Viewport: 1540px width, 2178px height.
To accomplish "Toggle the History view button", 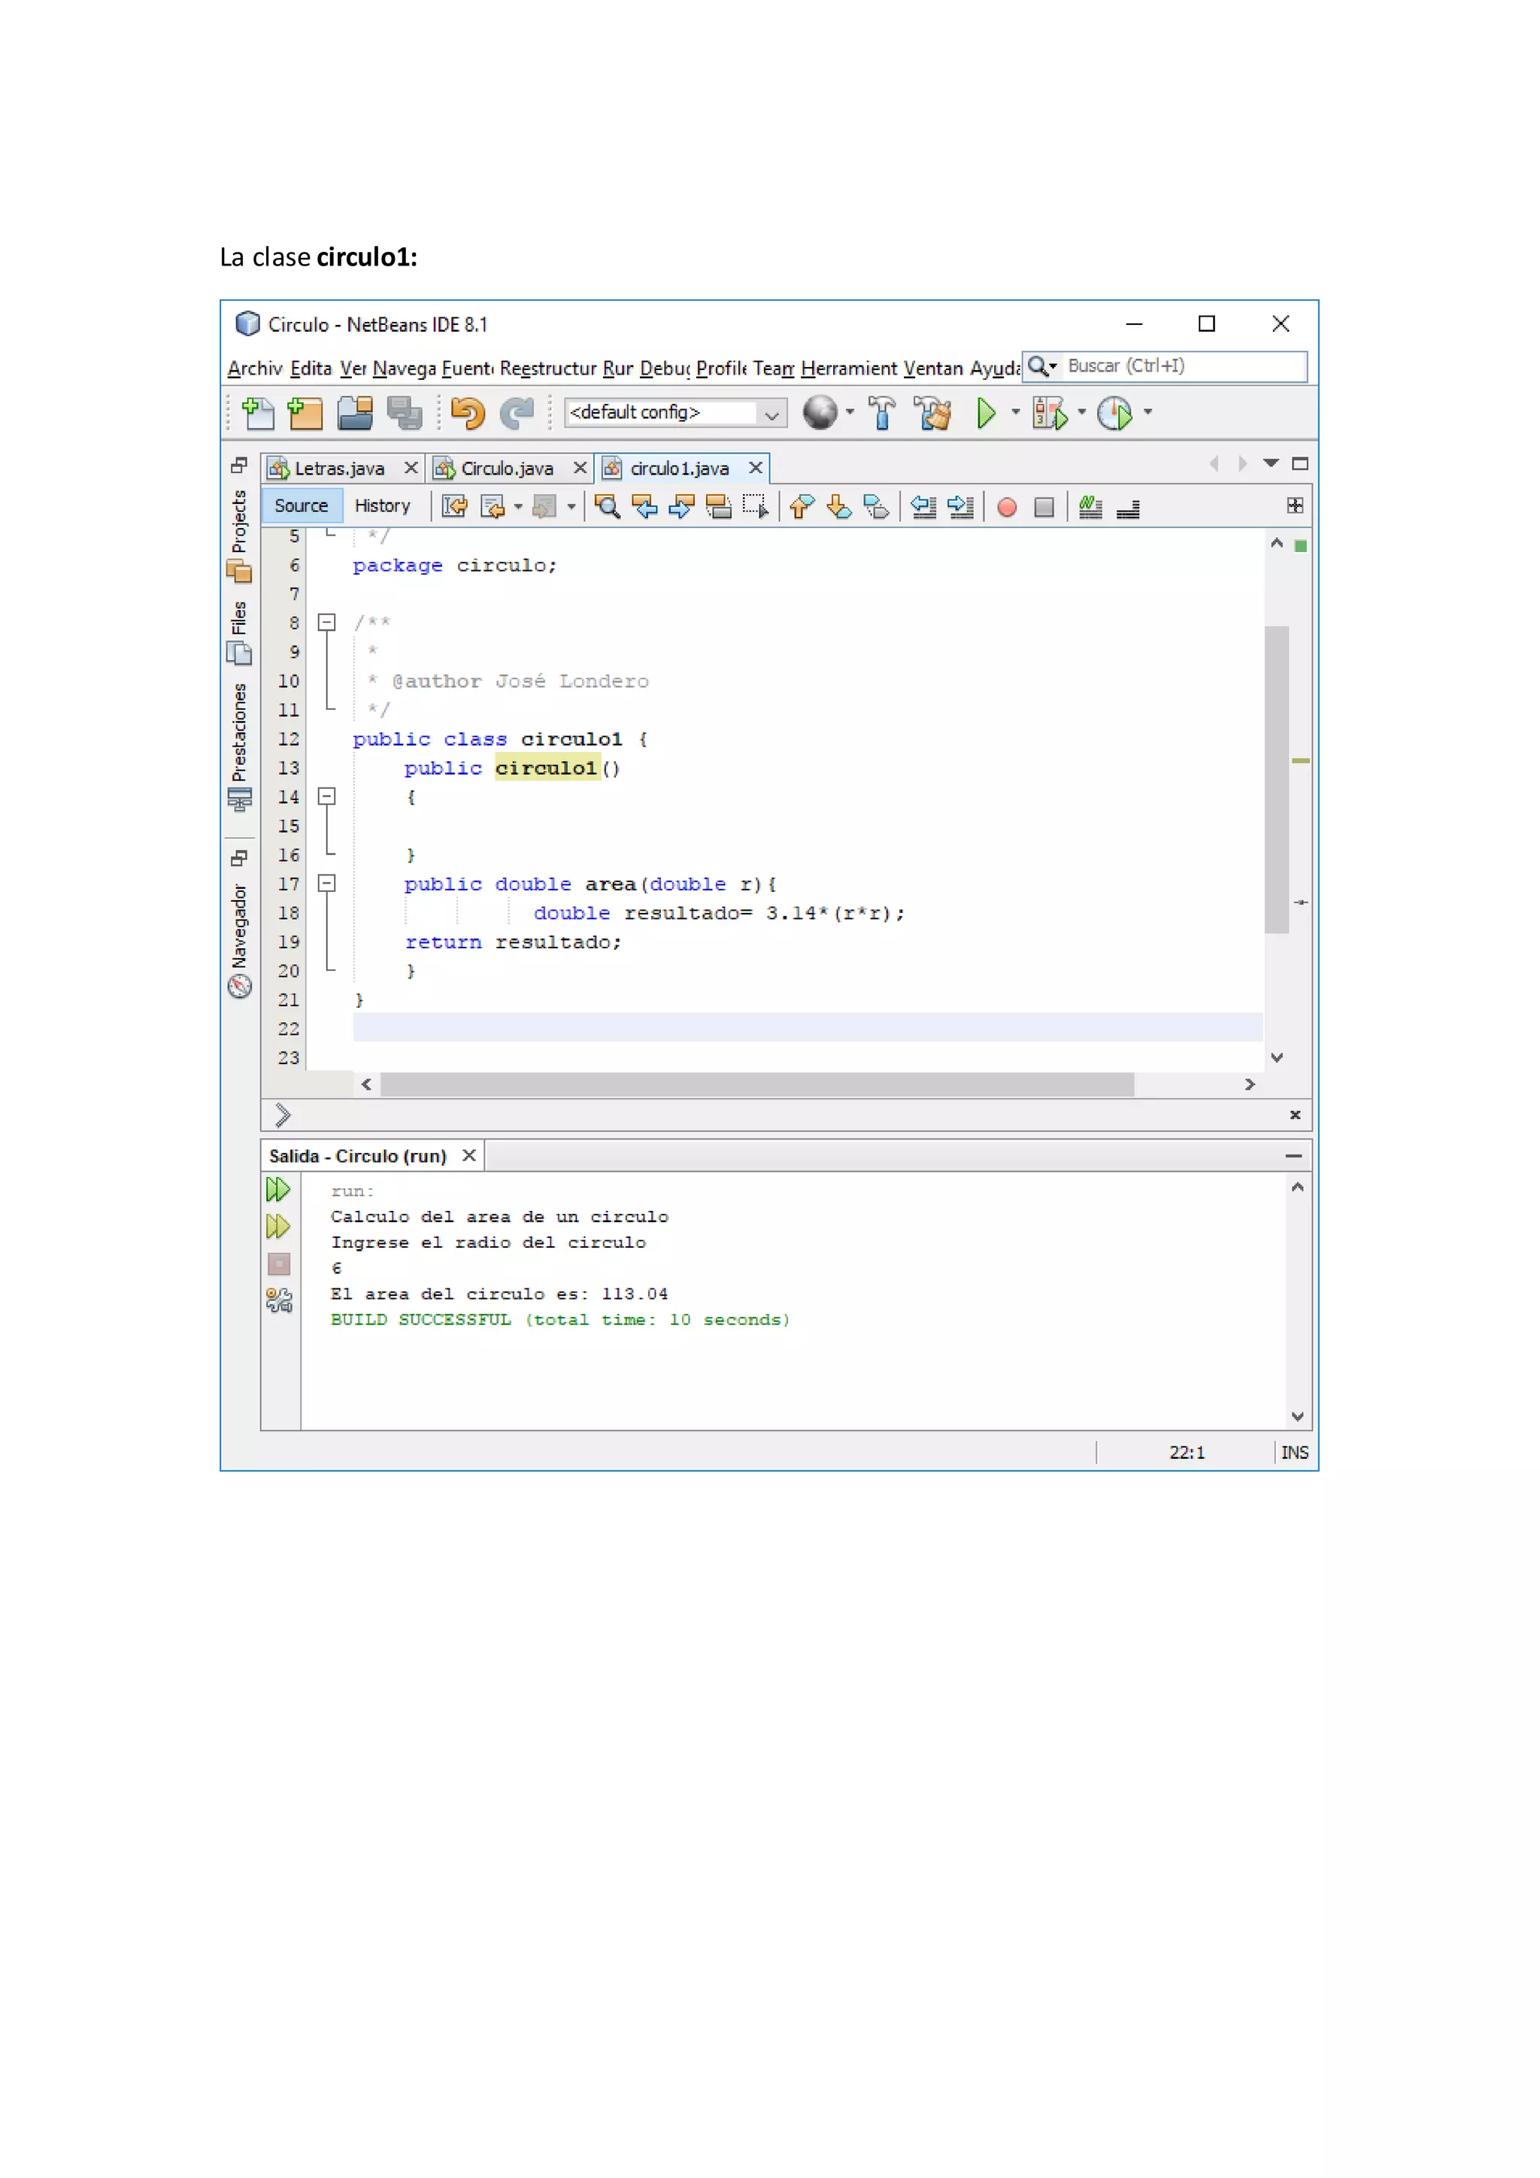I will click(382, 507).
